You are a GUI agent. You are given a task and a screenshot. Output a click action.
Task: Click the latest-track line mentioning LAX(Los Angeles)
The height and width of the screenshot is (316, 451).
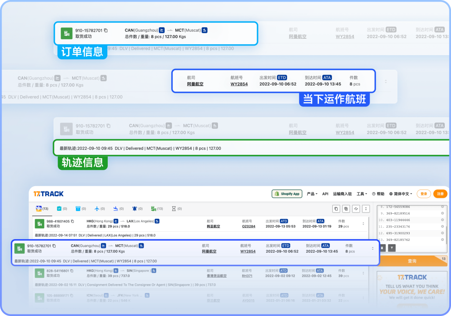pos(95,235)
